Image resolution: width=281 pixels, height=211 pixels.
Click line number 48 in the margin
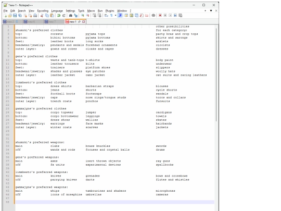click(7, 202)
